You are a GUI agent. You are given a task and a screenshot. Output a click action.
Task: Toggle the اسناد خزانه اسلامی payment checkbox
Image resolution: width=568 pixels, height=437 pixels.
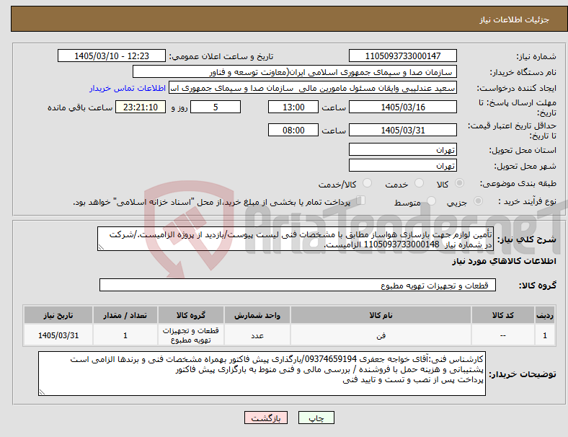(361, 200)
